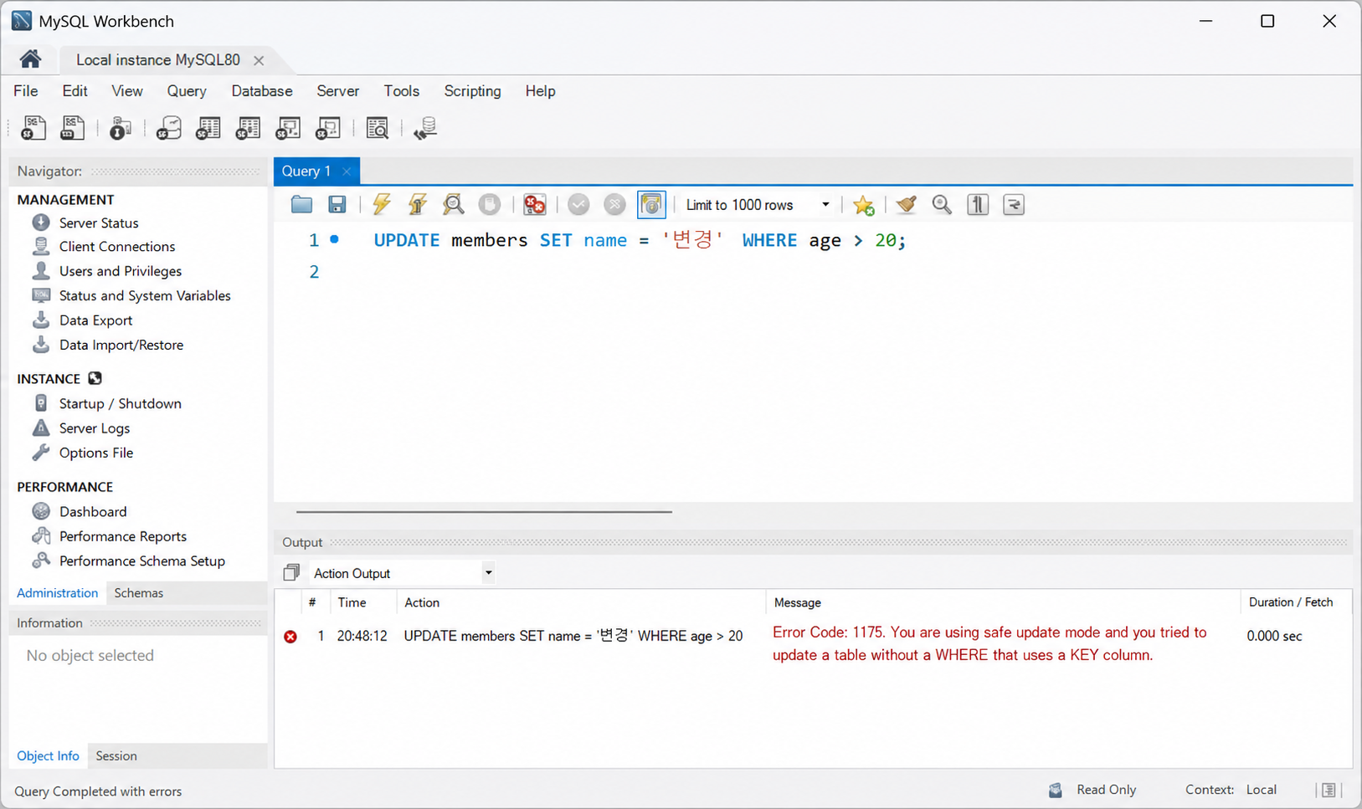Open the Limit to 1000 rows dropdown
1362x809 pixels.
pyautogui.click(x=758, y=205)
